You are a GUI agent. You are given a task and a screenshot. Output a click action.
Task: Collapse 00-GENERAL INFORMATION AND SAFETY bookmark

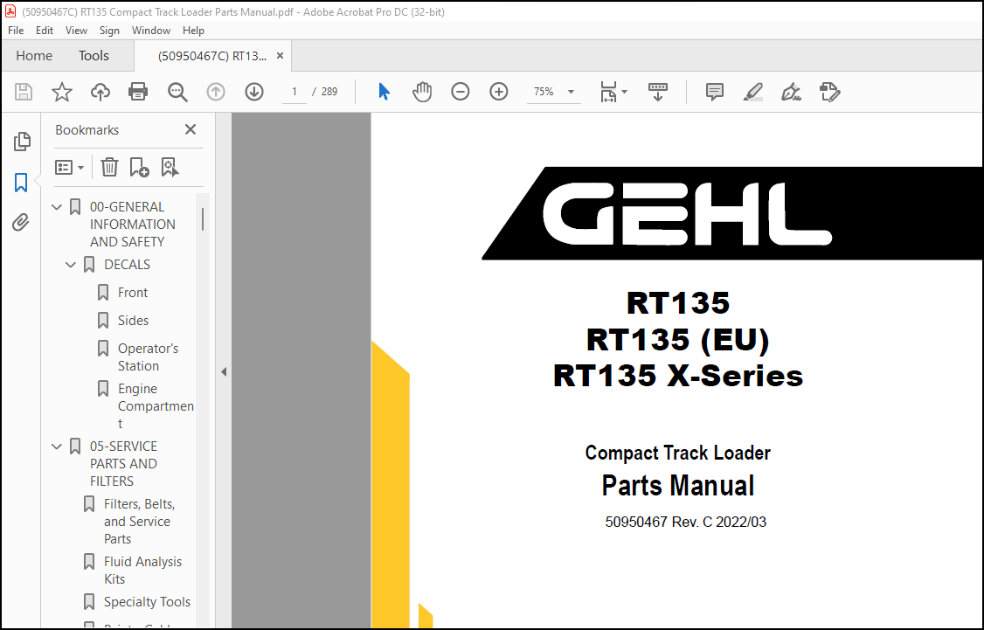tap(57, 206)
